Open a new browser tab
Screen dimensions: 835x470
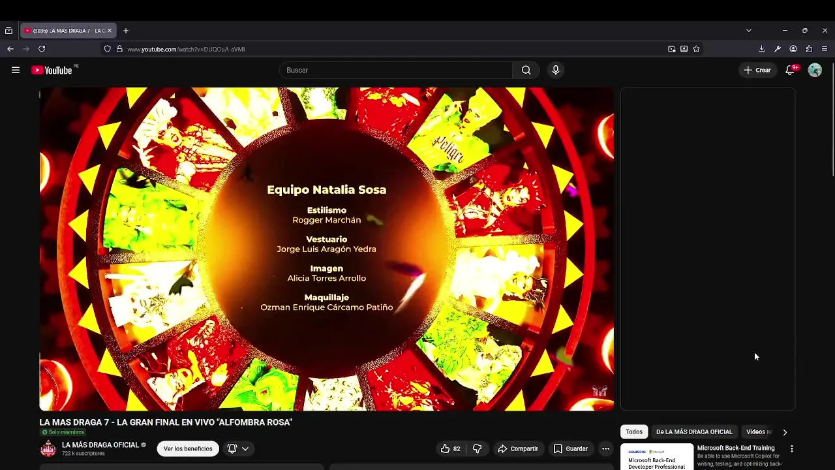tap(126, 31)
